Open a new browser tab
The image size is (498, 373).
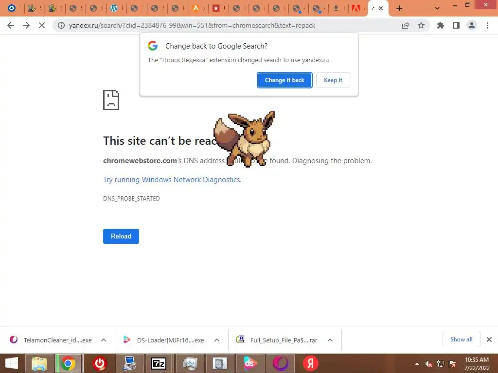point(399,8)
